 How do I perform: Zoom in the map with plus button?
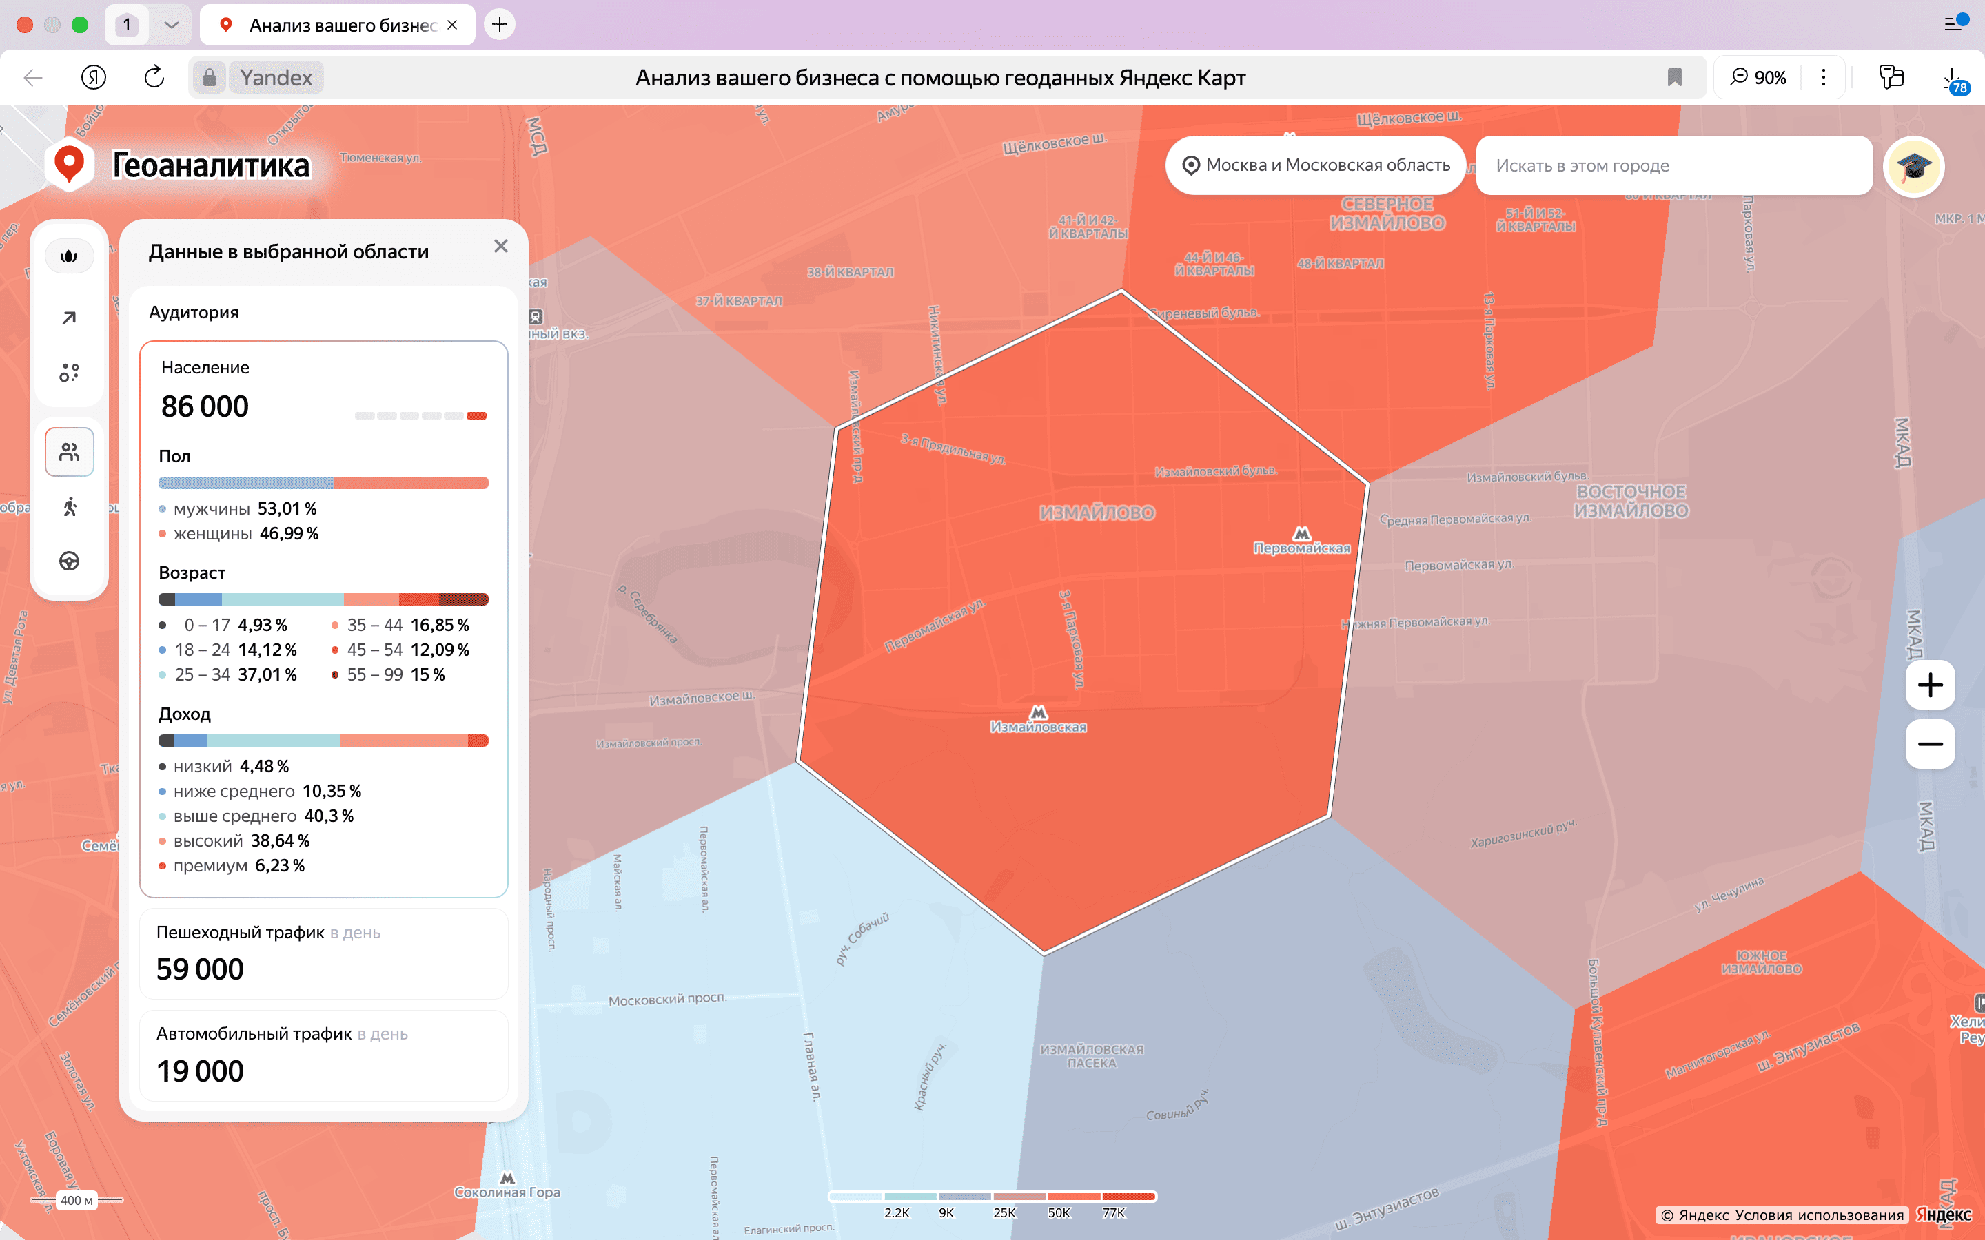pyautogui.click(x=1929, y=685)
